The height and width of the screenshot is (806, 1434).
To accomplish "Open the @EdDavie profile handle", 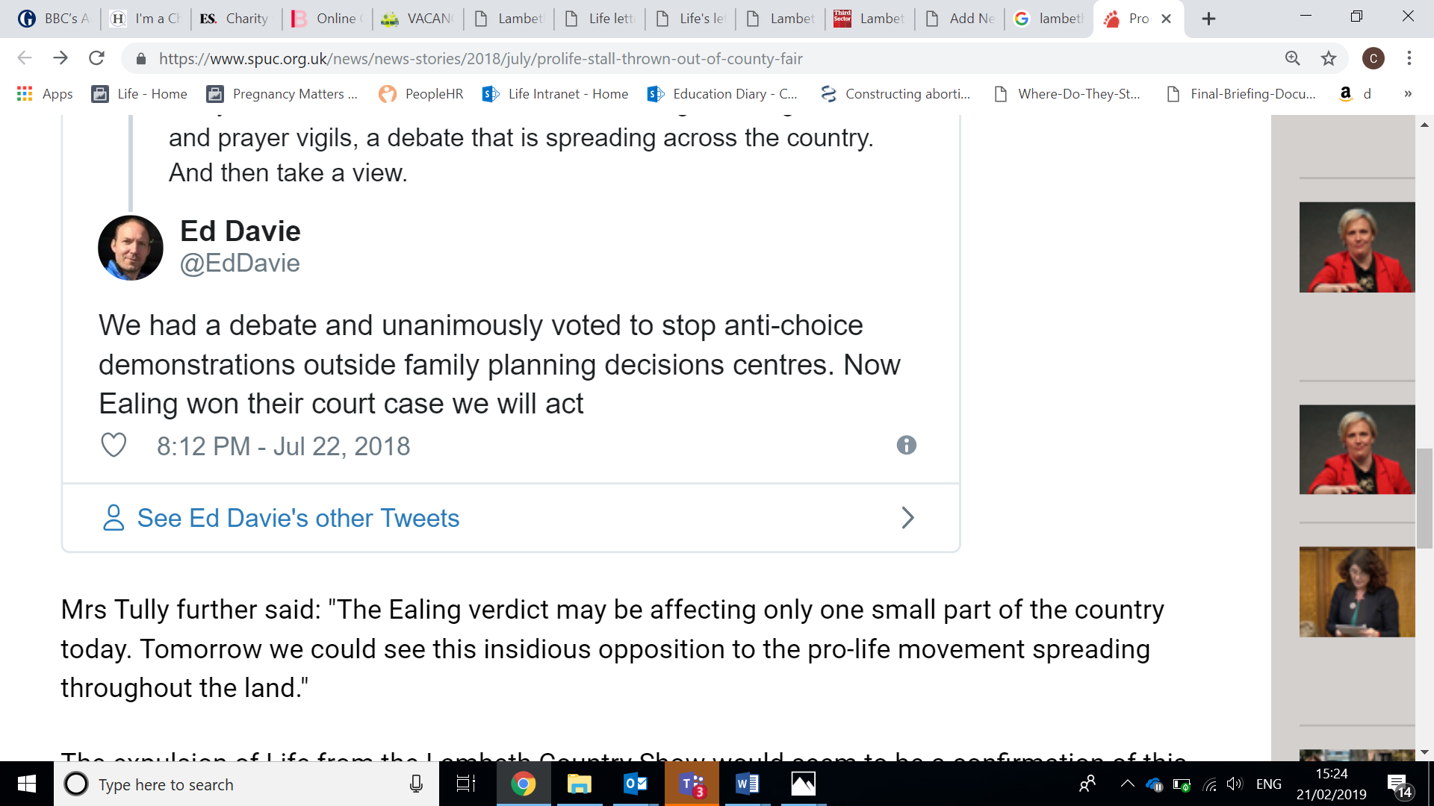I will [240, 263].
